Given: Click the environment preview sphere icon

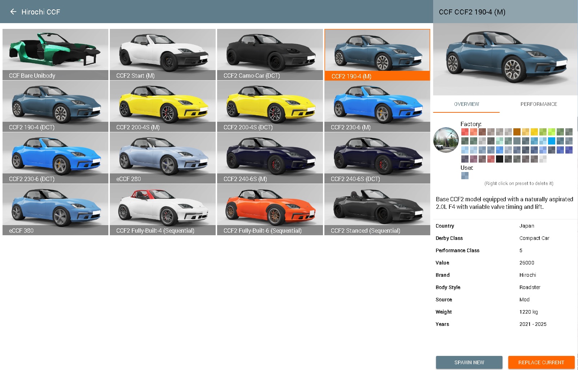Looking at the screenshot, I should click(x=446, y=140).
